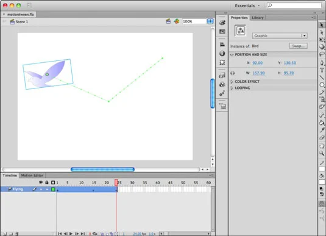The height and width of the screenshot is (236, 326).
Task: Click the stroke color swatch
Action: point(322,169)
